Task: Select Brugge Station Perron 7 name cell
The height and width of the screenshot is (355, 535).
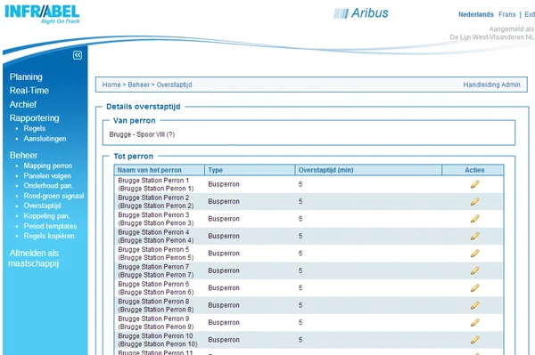Action: [155, 271]
